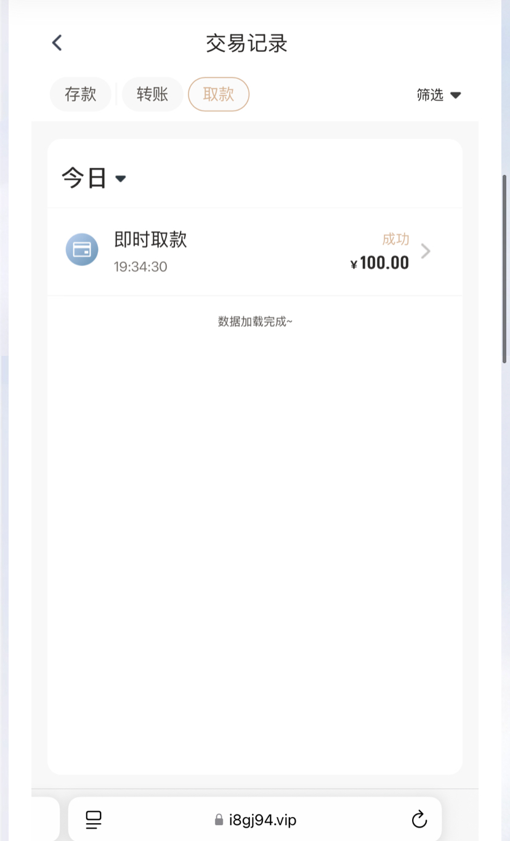Switch to the 存款 tab
Screen dimensions: 510x841
pyautogui.click(x=81, y=94)
